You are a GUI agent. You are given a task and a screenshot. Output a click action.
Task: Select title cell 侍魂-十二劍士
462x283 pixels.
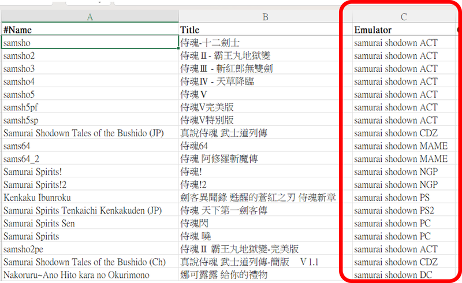(x=265, y=43)
